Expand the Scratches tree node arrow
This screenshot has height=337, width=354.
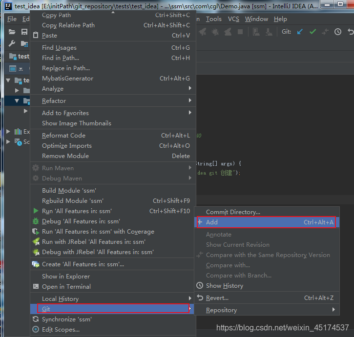tap(8, 141)
